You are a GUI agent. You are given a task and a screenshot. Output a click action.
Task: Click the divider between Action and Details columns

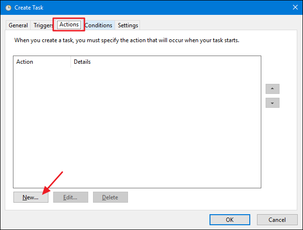coord(70,62)
